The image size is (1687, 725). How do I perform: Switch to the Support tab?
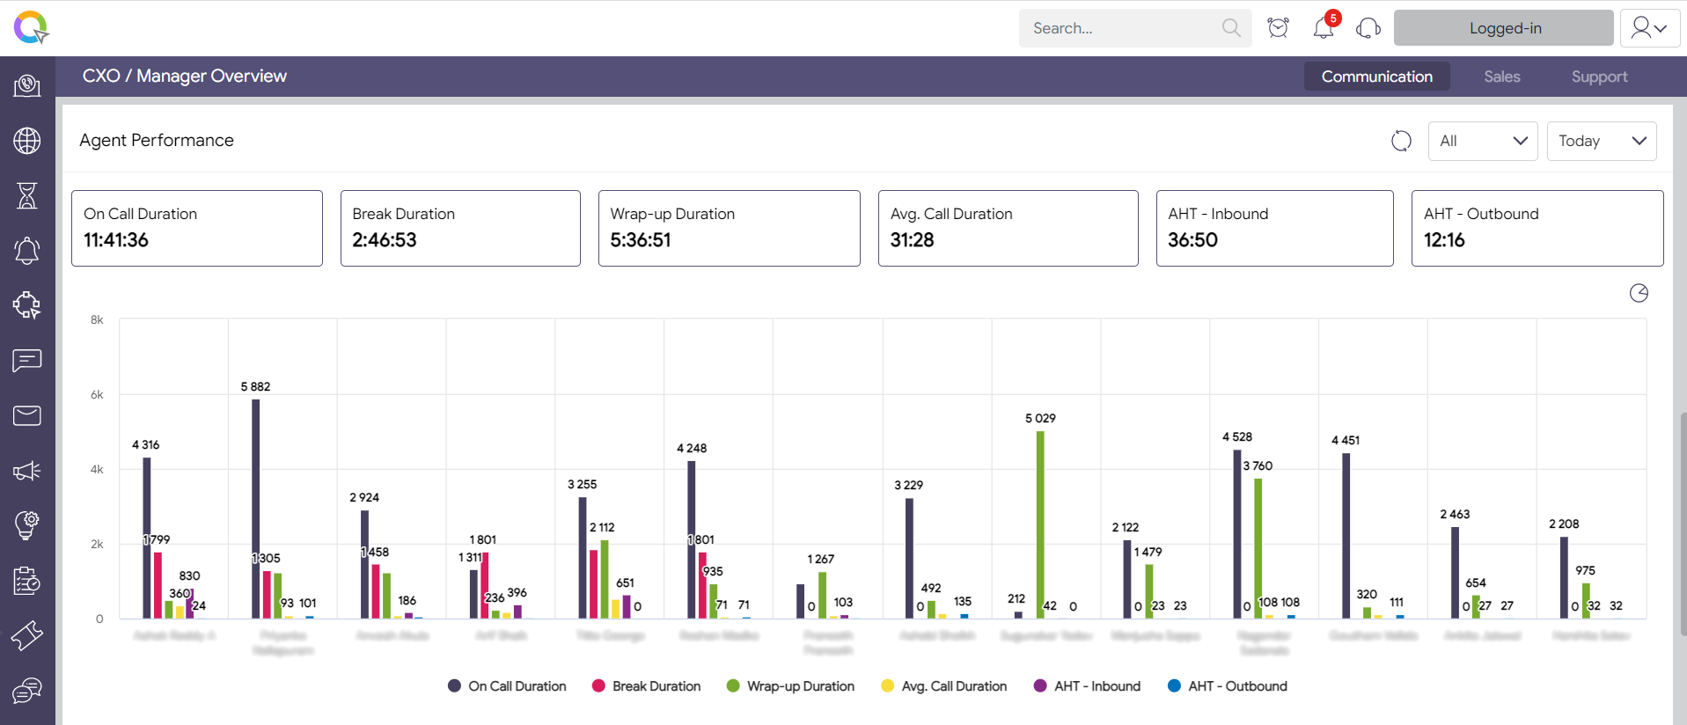click(1599, 77)
